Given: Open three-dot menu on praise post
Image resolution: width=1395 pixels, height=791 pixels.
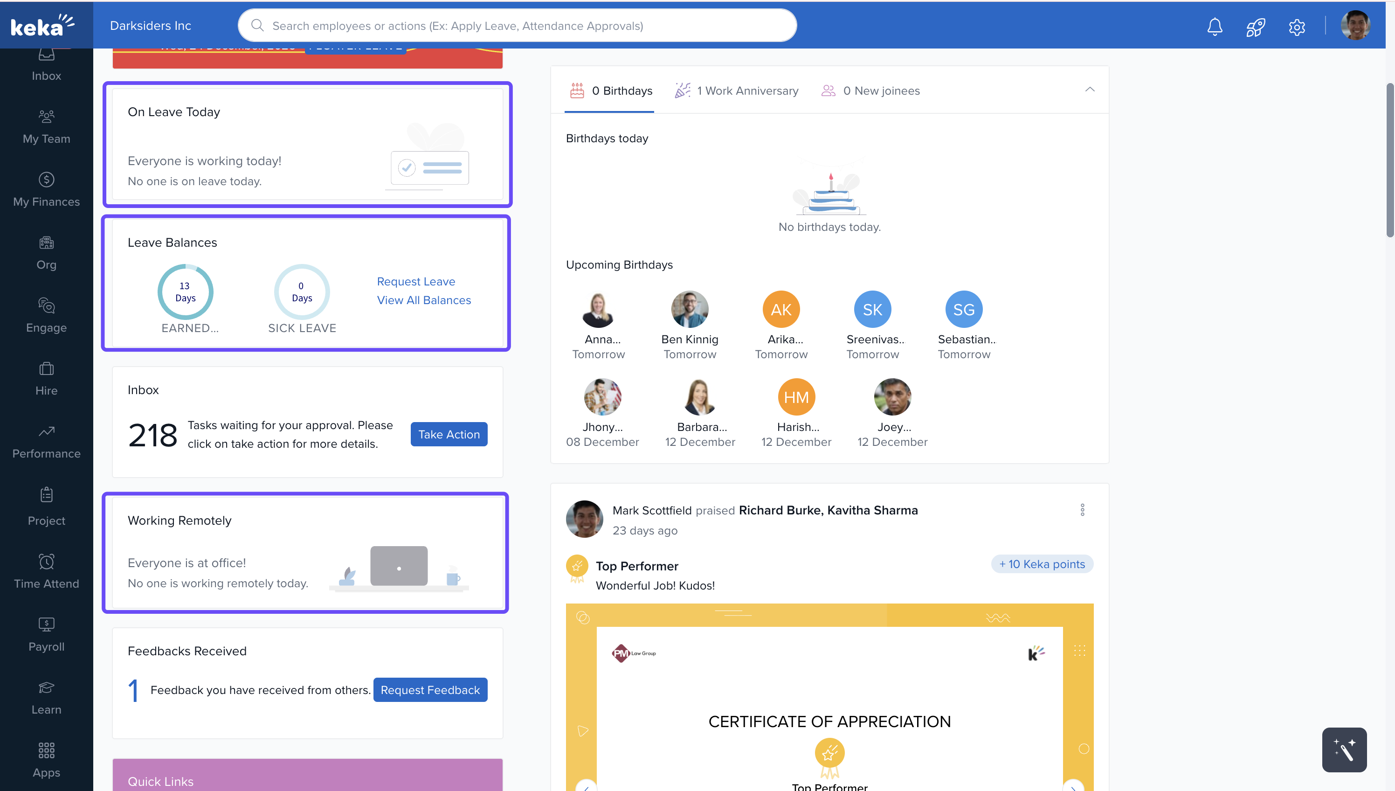Looking at the screenshot, I should click(1082, 510).
